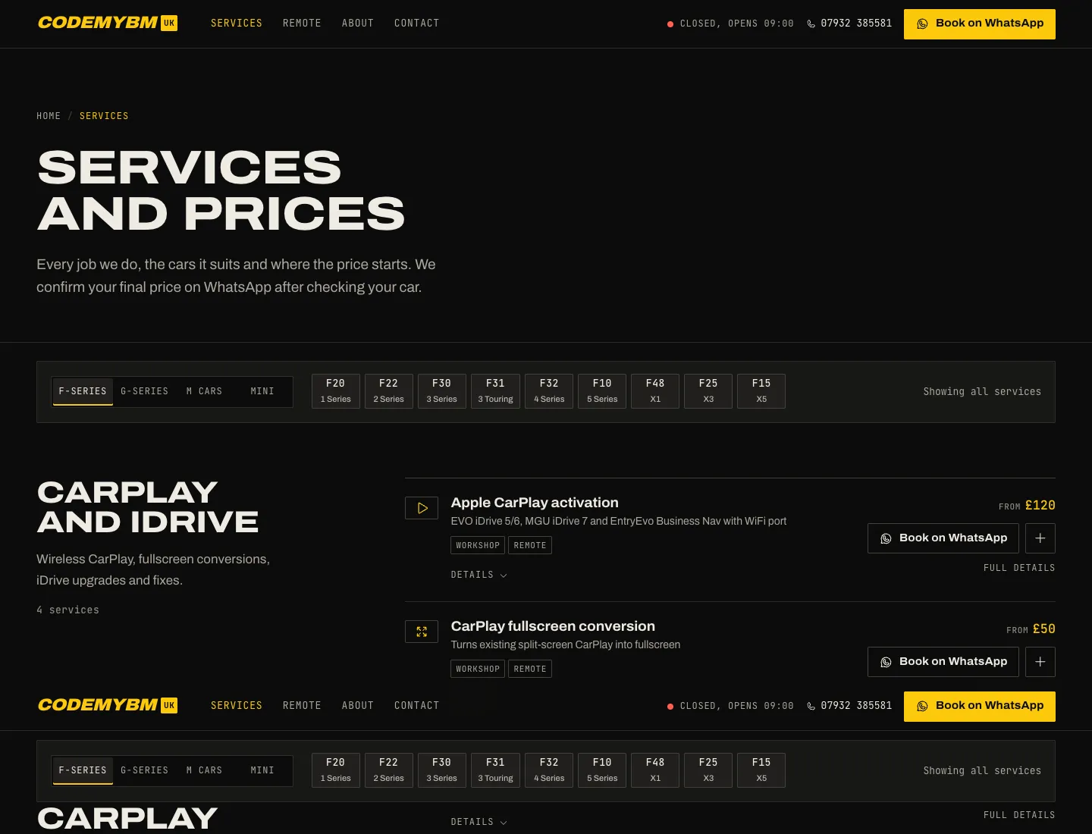Open the REMOTE link in the top header navigation
This screenshot has height=834, width=1092.
(302, 24)
